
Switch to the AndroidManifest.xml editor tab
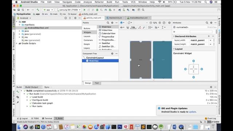click(x=139, y=18)
